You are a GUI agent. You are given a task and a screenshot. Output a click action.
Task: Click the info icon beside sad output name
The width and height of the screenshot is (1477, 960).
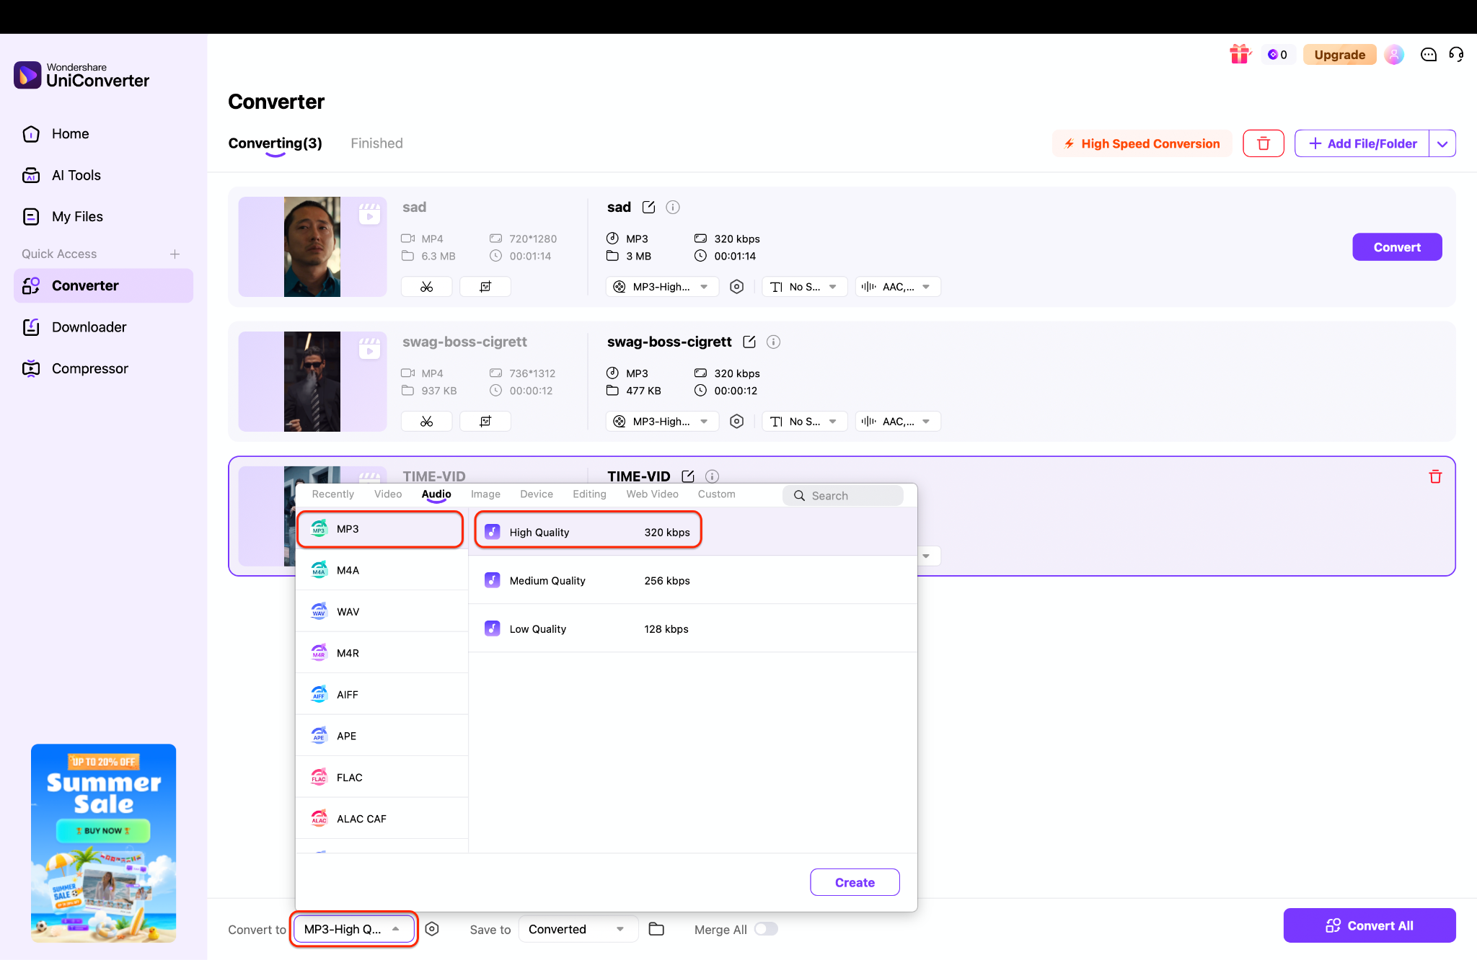click(673, 208)
